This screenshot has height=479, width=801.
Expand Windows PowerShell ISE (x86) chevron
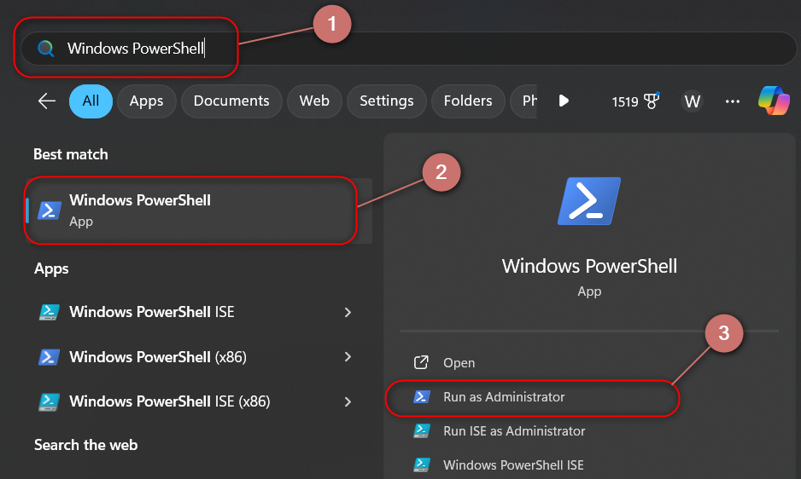pyautogui.click(x=348, y=401)
